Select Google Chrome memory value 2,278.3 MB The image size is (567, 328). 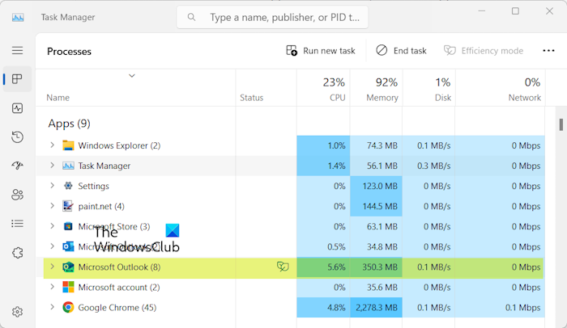pos(377,308)
